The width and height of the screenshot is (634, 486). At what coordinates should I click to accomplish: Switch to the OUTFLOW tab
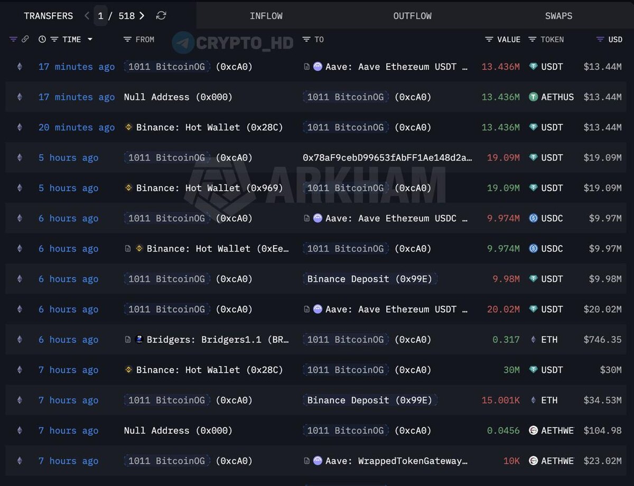pyautogui.click(x=413, y=16)
